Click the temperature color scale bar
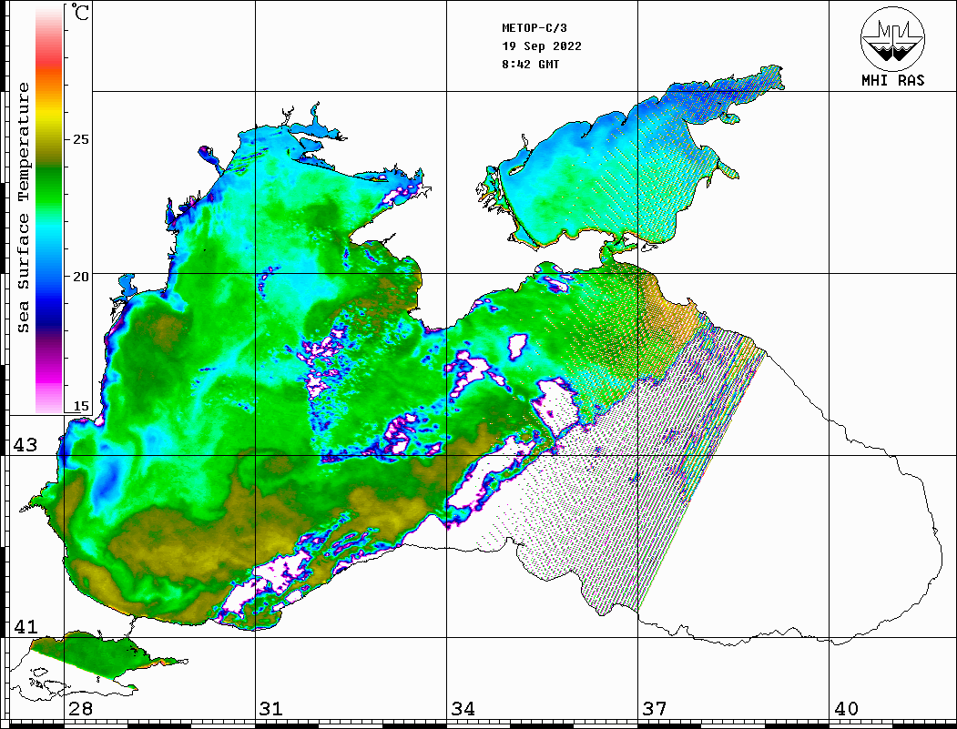Image resolution: width=957 pixels, height=729 pixels. pyautogui.click(x=49, y=209)
